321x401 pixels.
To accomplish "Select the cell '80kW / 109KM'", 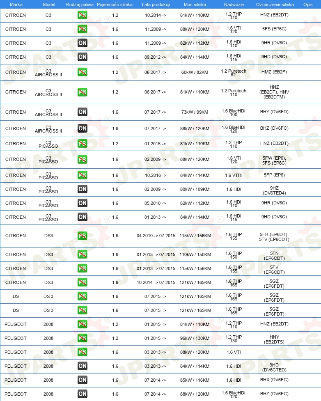I will coord(195,189).
